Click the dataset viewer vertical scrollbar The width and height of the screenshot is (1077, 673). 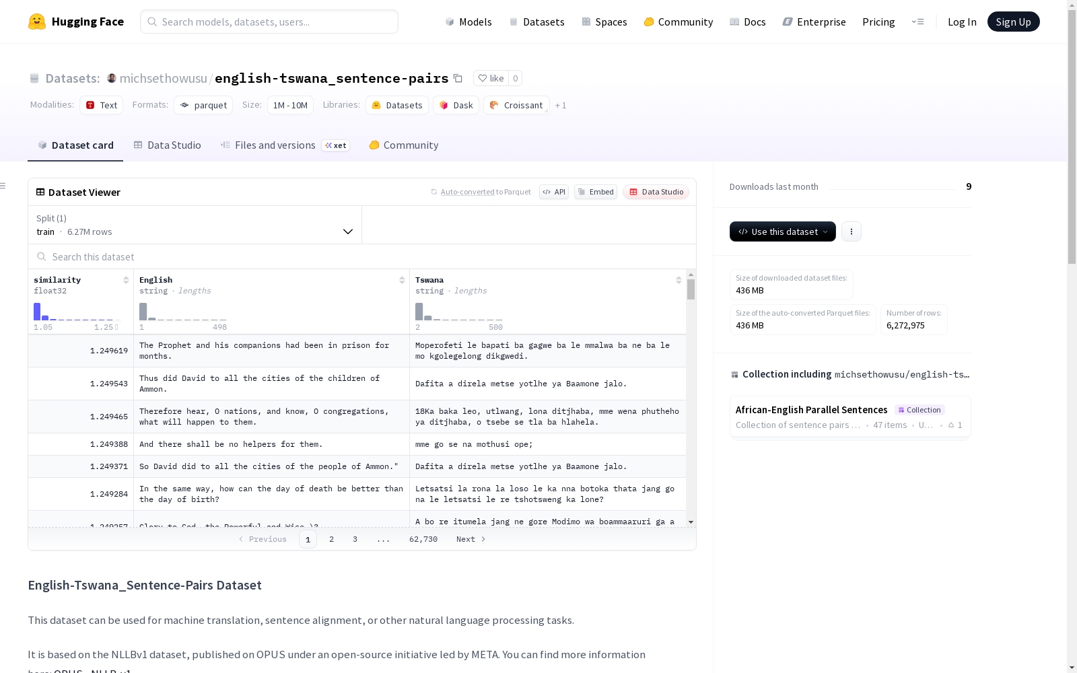691,289
